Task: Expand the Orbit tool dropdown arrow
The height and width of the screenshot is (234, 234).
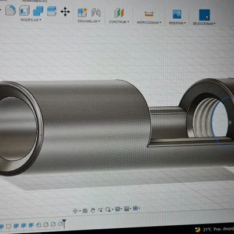Action: (80, 211)
